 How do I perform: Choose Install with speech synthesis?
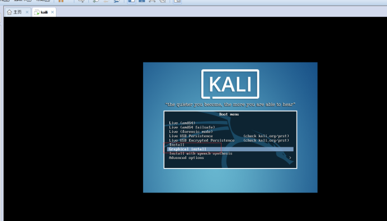point(200,153)
